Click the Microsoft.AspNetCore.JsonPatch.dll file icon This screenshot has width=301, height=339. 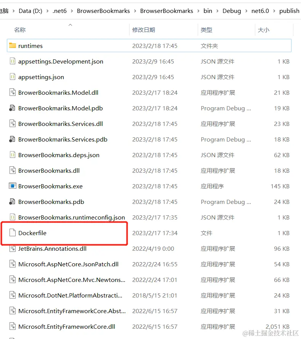[13, 264]
